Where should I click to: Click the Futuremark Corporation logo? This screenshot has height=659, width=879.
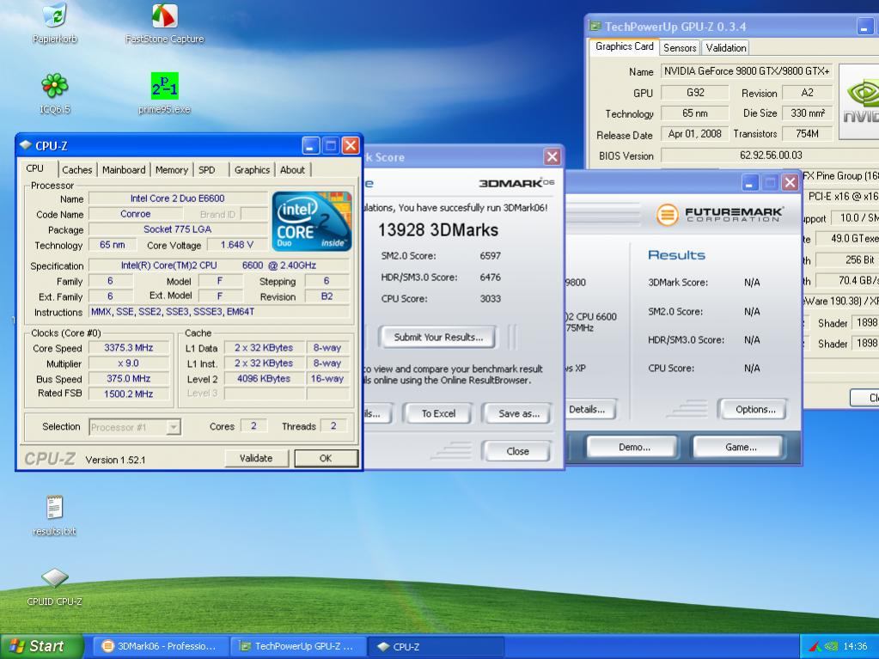click(720, 215)
